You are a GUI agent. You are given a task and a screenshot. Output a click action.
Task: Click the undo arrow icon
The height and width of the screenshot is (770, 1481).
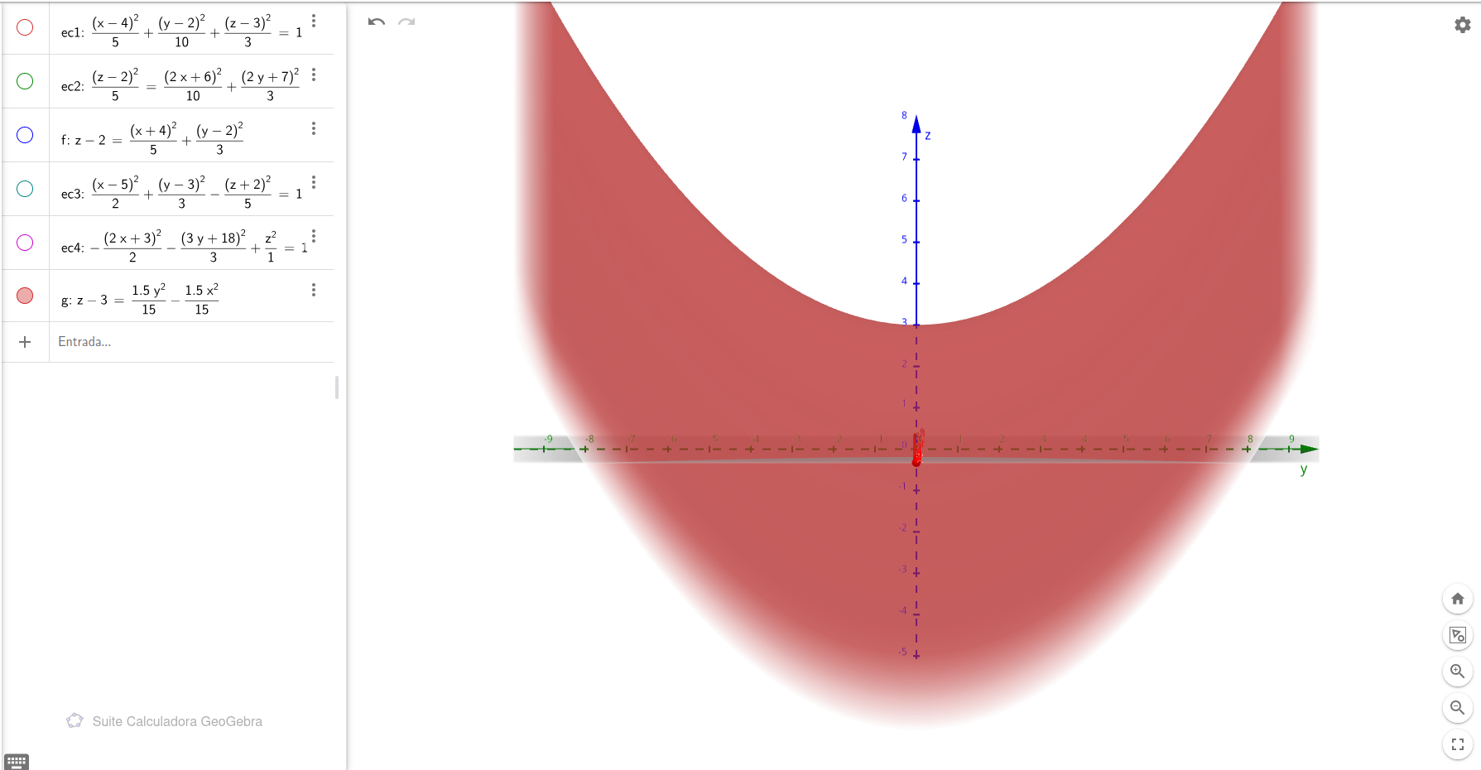(377, 22)
